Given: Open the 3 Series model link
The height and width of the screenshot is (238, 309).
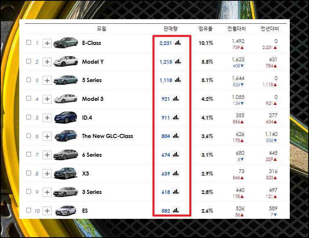Looking at the screenshot, I should pyautogui.click(x=92, y=192).
